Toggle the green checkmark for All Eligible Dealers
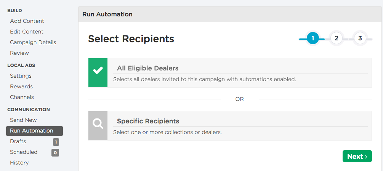Screen dimensions: 383x171 click(x=98, y=73)
